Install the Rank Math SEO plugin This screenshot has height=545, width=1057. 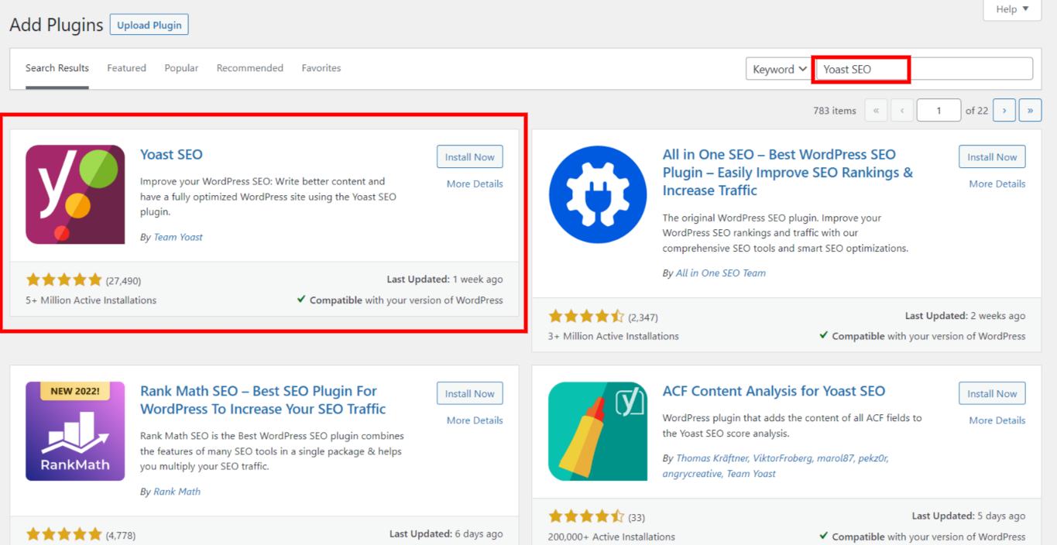pos(469,393)
